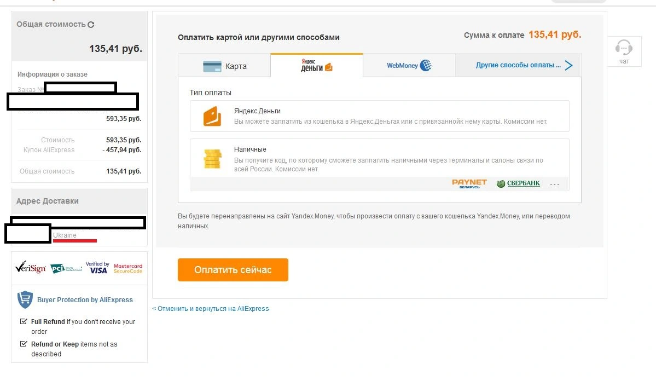656x381 pixels.
Task: Click the Информация о заказе heading
Action: point(53,74)
